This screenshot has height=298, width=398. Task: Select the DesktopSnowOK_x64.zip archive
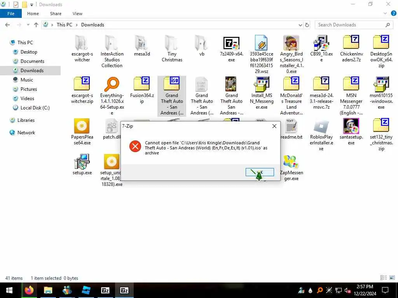(x=381, y=52)
